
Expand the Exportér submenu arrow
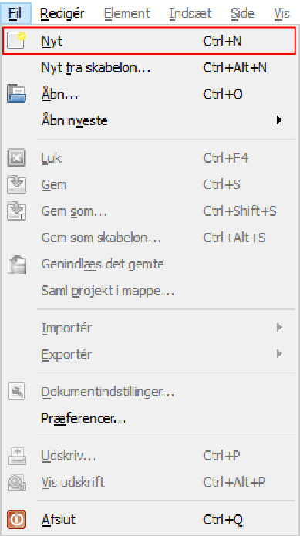(x=279, y=354)
